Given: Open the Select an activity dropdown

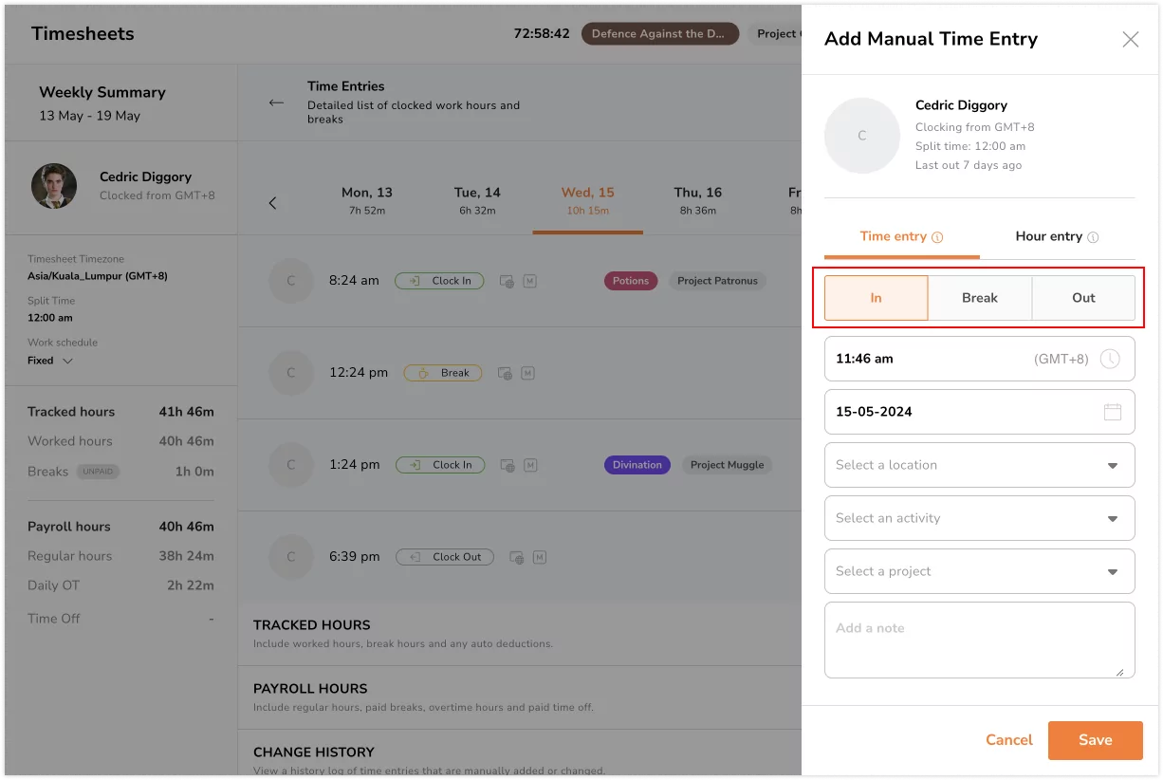Looking at the screenshot, I should click(980, 518).
